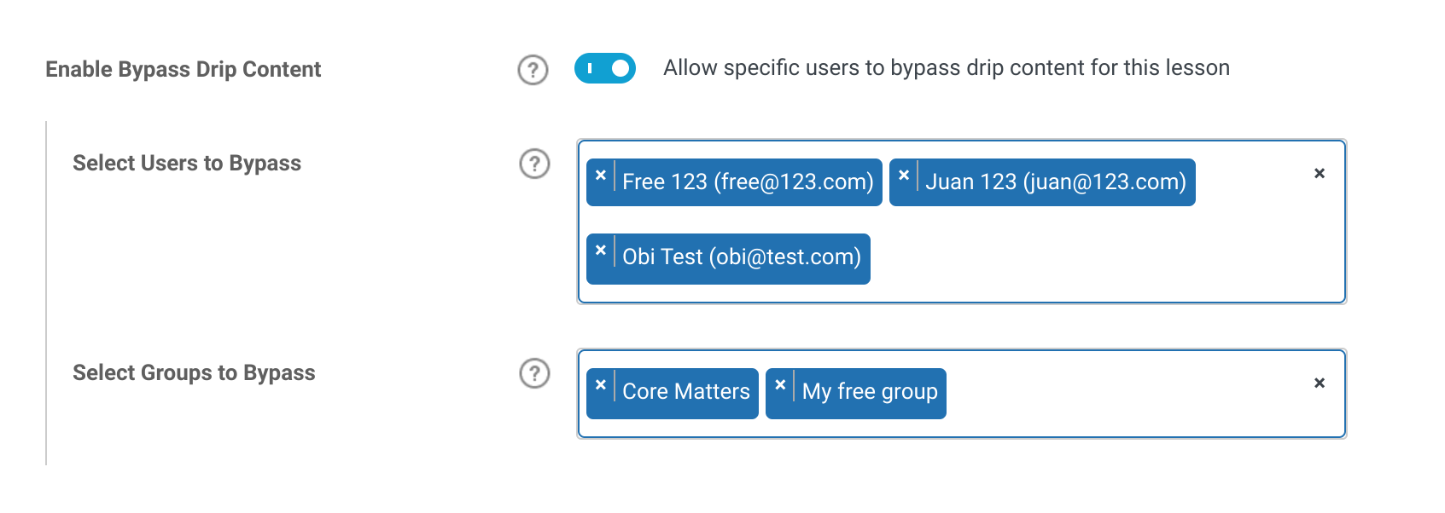Remove Juan 123 user tag
The image size is (1445, 513).
click(904, 176)
